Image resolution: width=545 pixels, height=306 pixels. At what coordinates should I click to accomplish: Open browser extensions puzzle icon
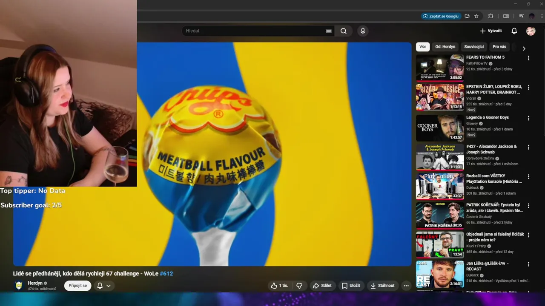[x=490, y=16]
